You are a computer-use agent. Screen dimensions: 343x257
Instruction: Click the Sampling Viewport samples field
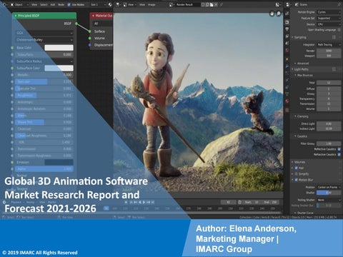329,56
